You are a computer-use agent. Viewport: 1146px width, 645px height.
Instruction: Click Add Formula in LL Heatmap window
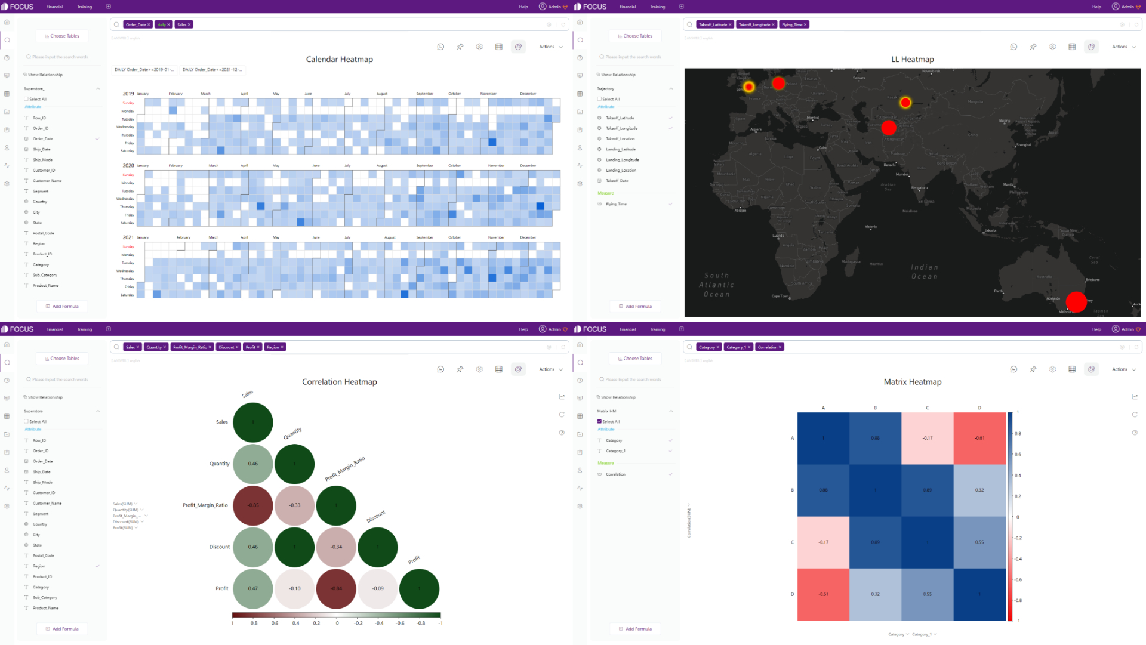click(635, 307)
